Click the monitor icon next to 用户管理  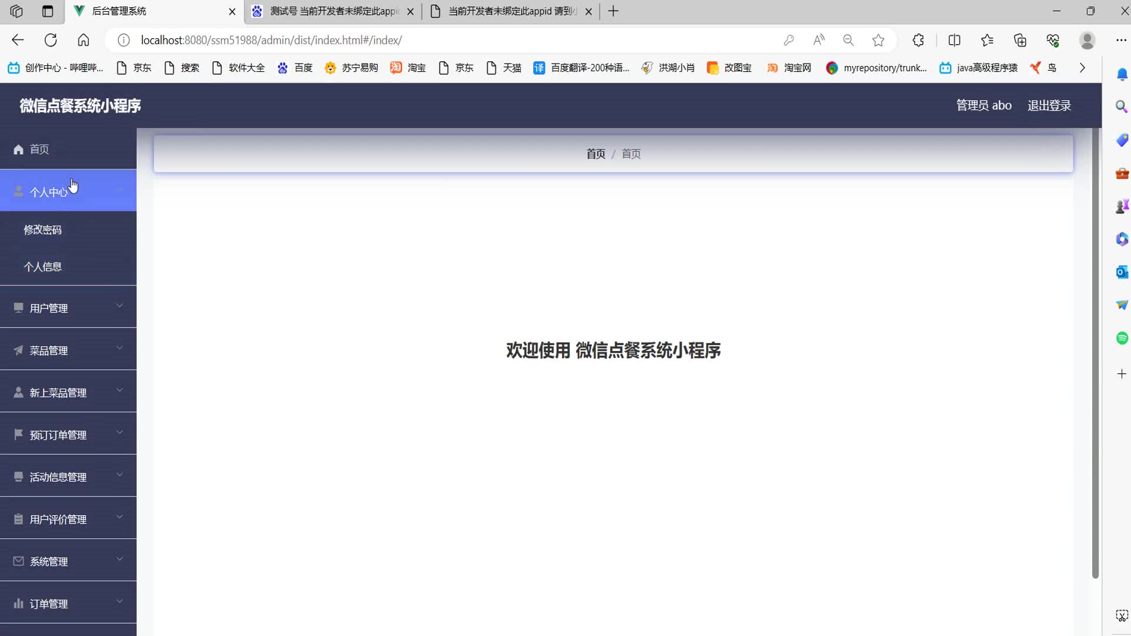[18, 308]
